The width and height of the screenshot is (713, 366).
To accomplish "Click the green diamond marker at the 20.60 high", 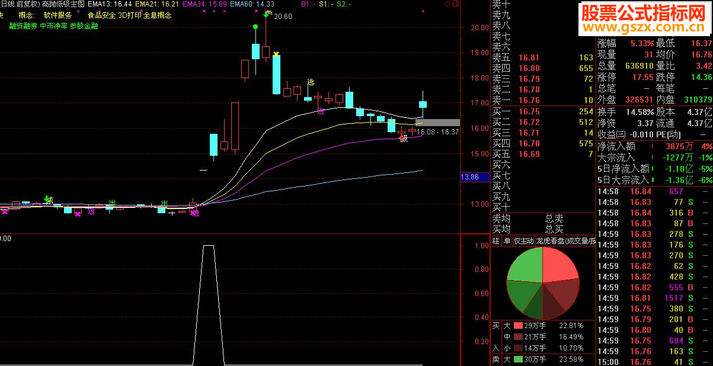I will [266, 15].
